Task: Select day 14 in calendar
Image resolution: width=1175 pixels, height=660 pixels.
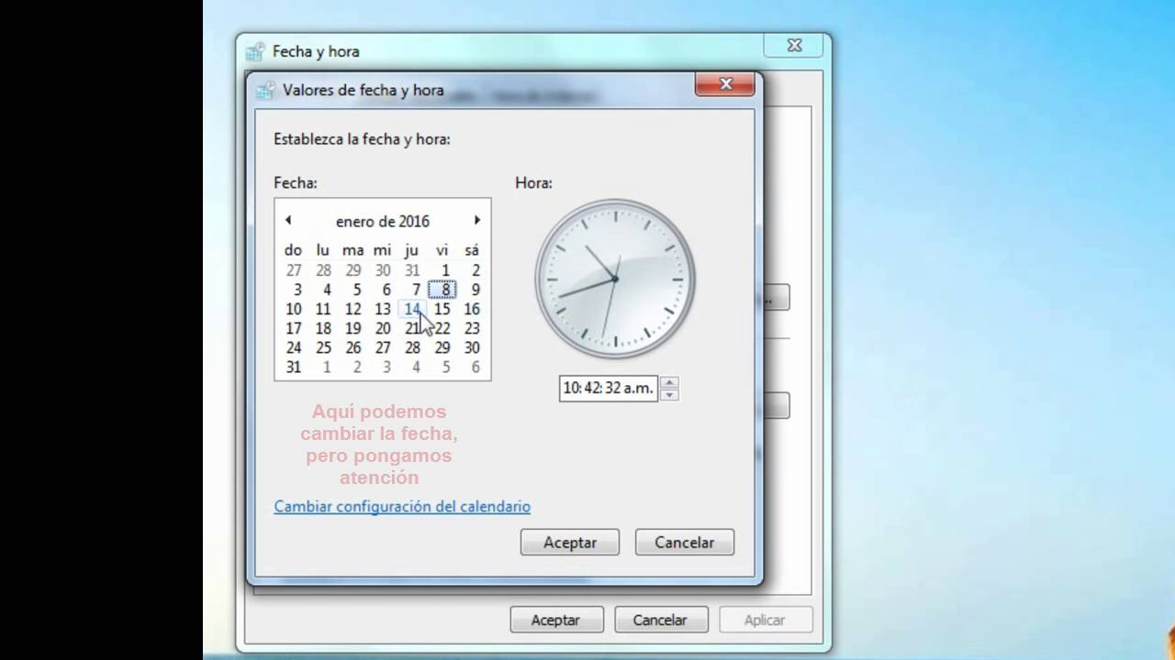Action: [412, 309]
